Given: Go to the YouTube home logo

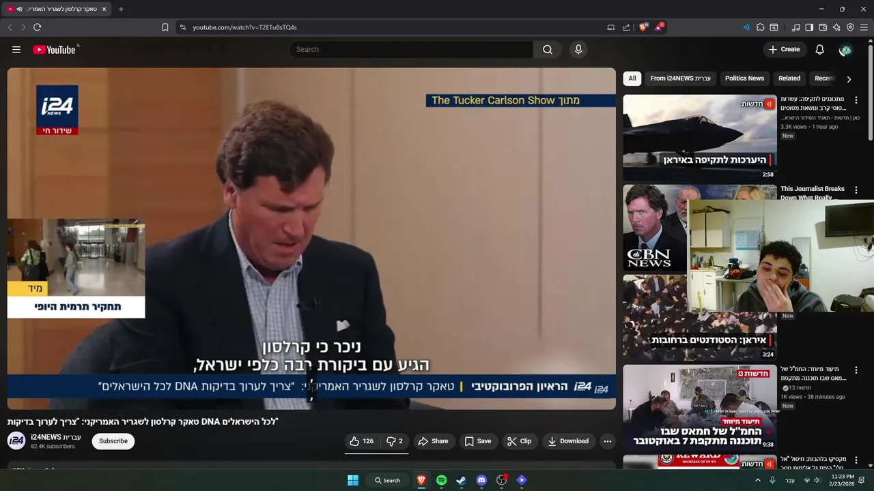Looking at the screenshot, I should 55,50.
